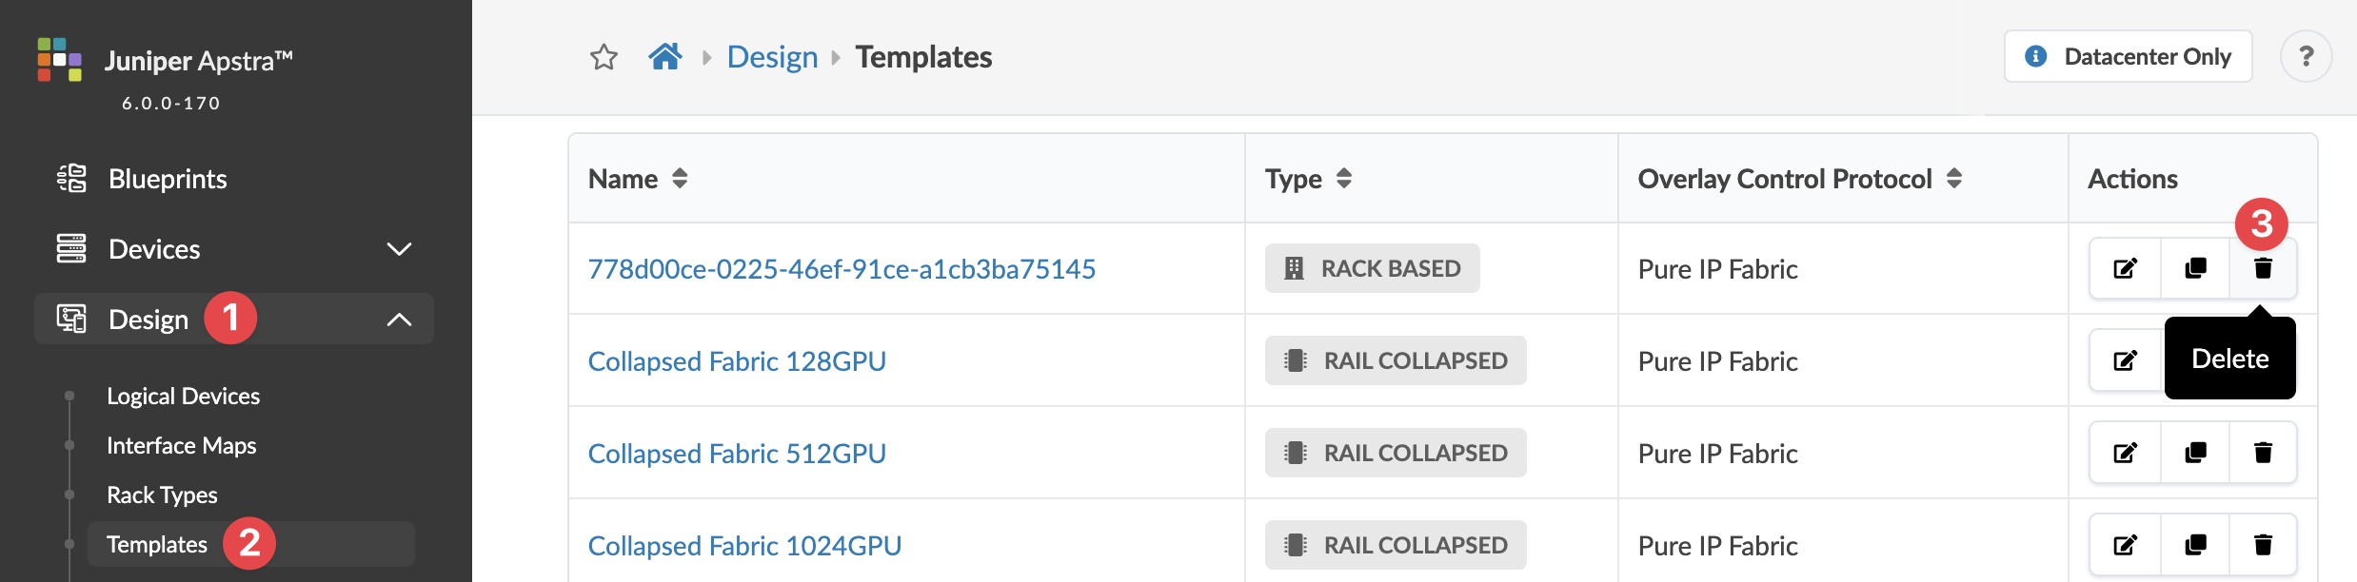Open Collapsed Fabric 1024GPU template link

(x=744, y=546)
